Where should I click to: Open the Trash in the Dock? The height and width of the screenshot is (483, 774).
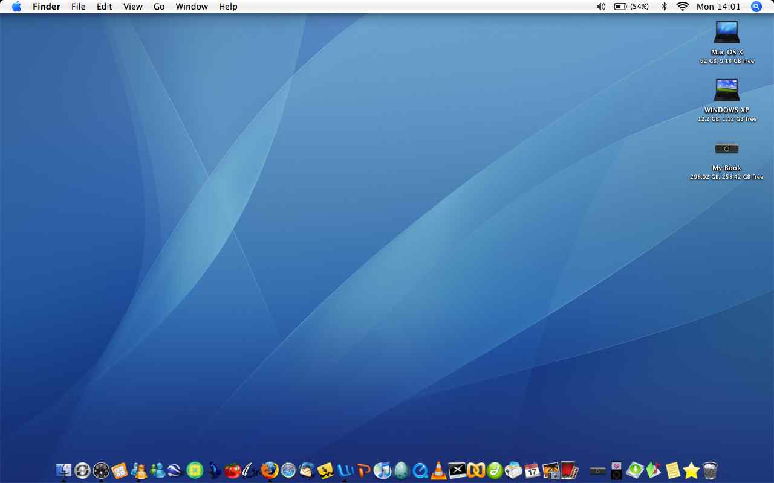pyautogui.click(x=710, y=470)
